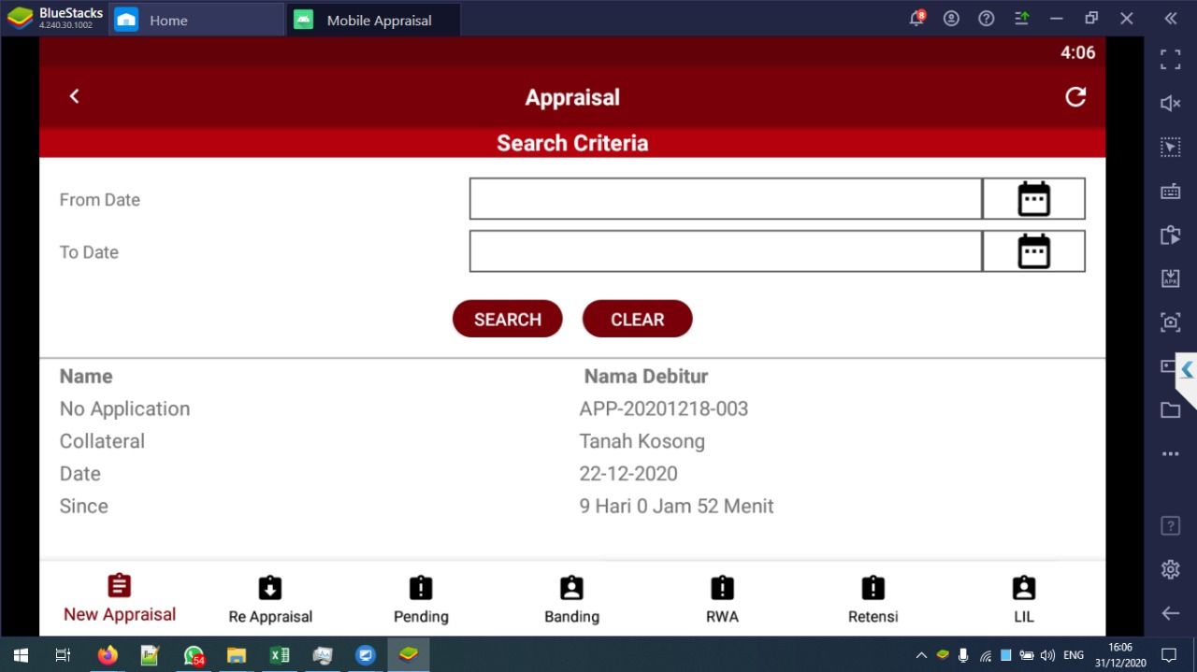The width and height of the screenshot is (1197, 672).
Task: Go back using the Appraisal header arrow
Action: click(74, 96)
